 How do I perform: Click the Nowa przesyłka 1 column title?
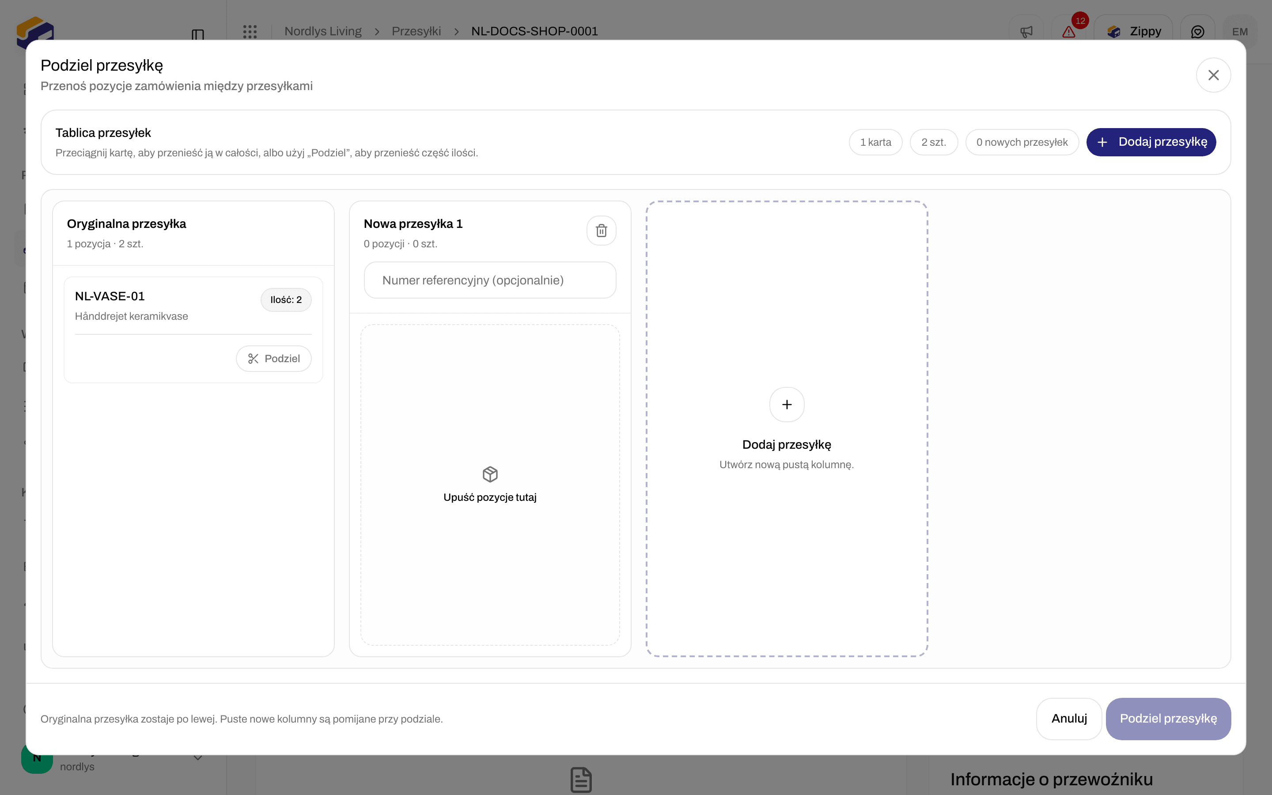pos(413,223)
